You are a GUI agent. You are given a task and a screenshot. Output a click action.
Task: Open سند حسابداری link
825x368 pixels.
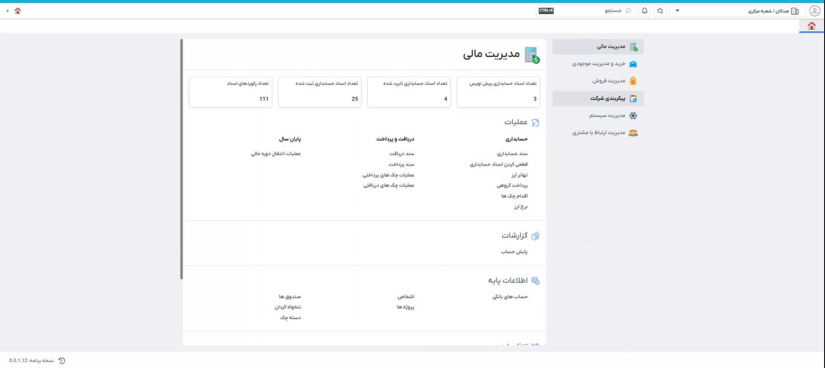tap(512, 154)
